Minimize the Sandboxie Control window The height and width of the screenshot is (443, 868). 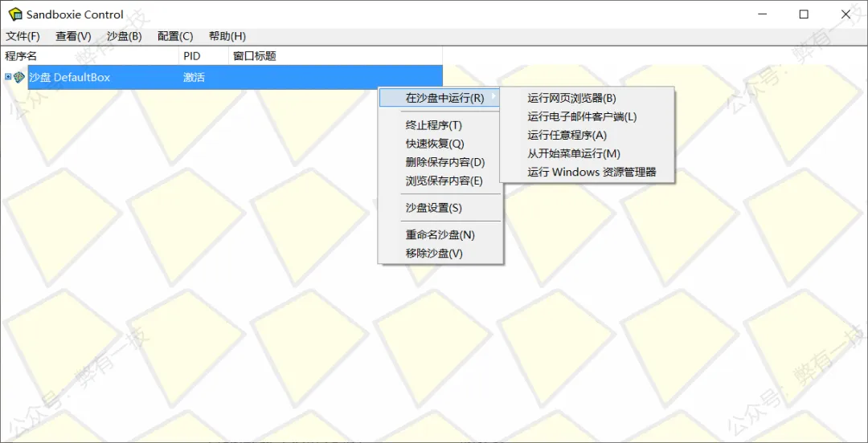(762, 14)
